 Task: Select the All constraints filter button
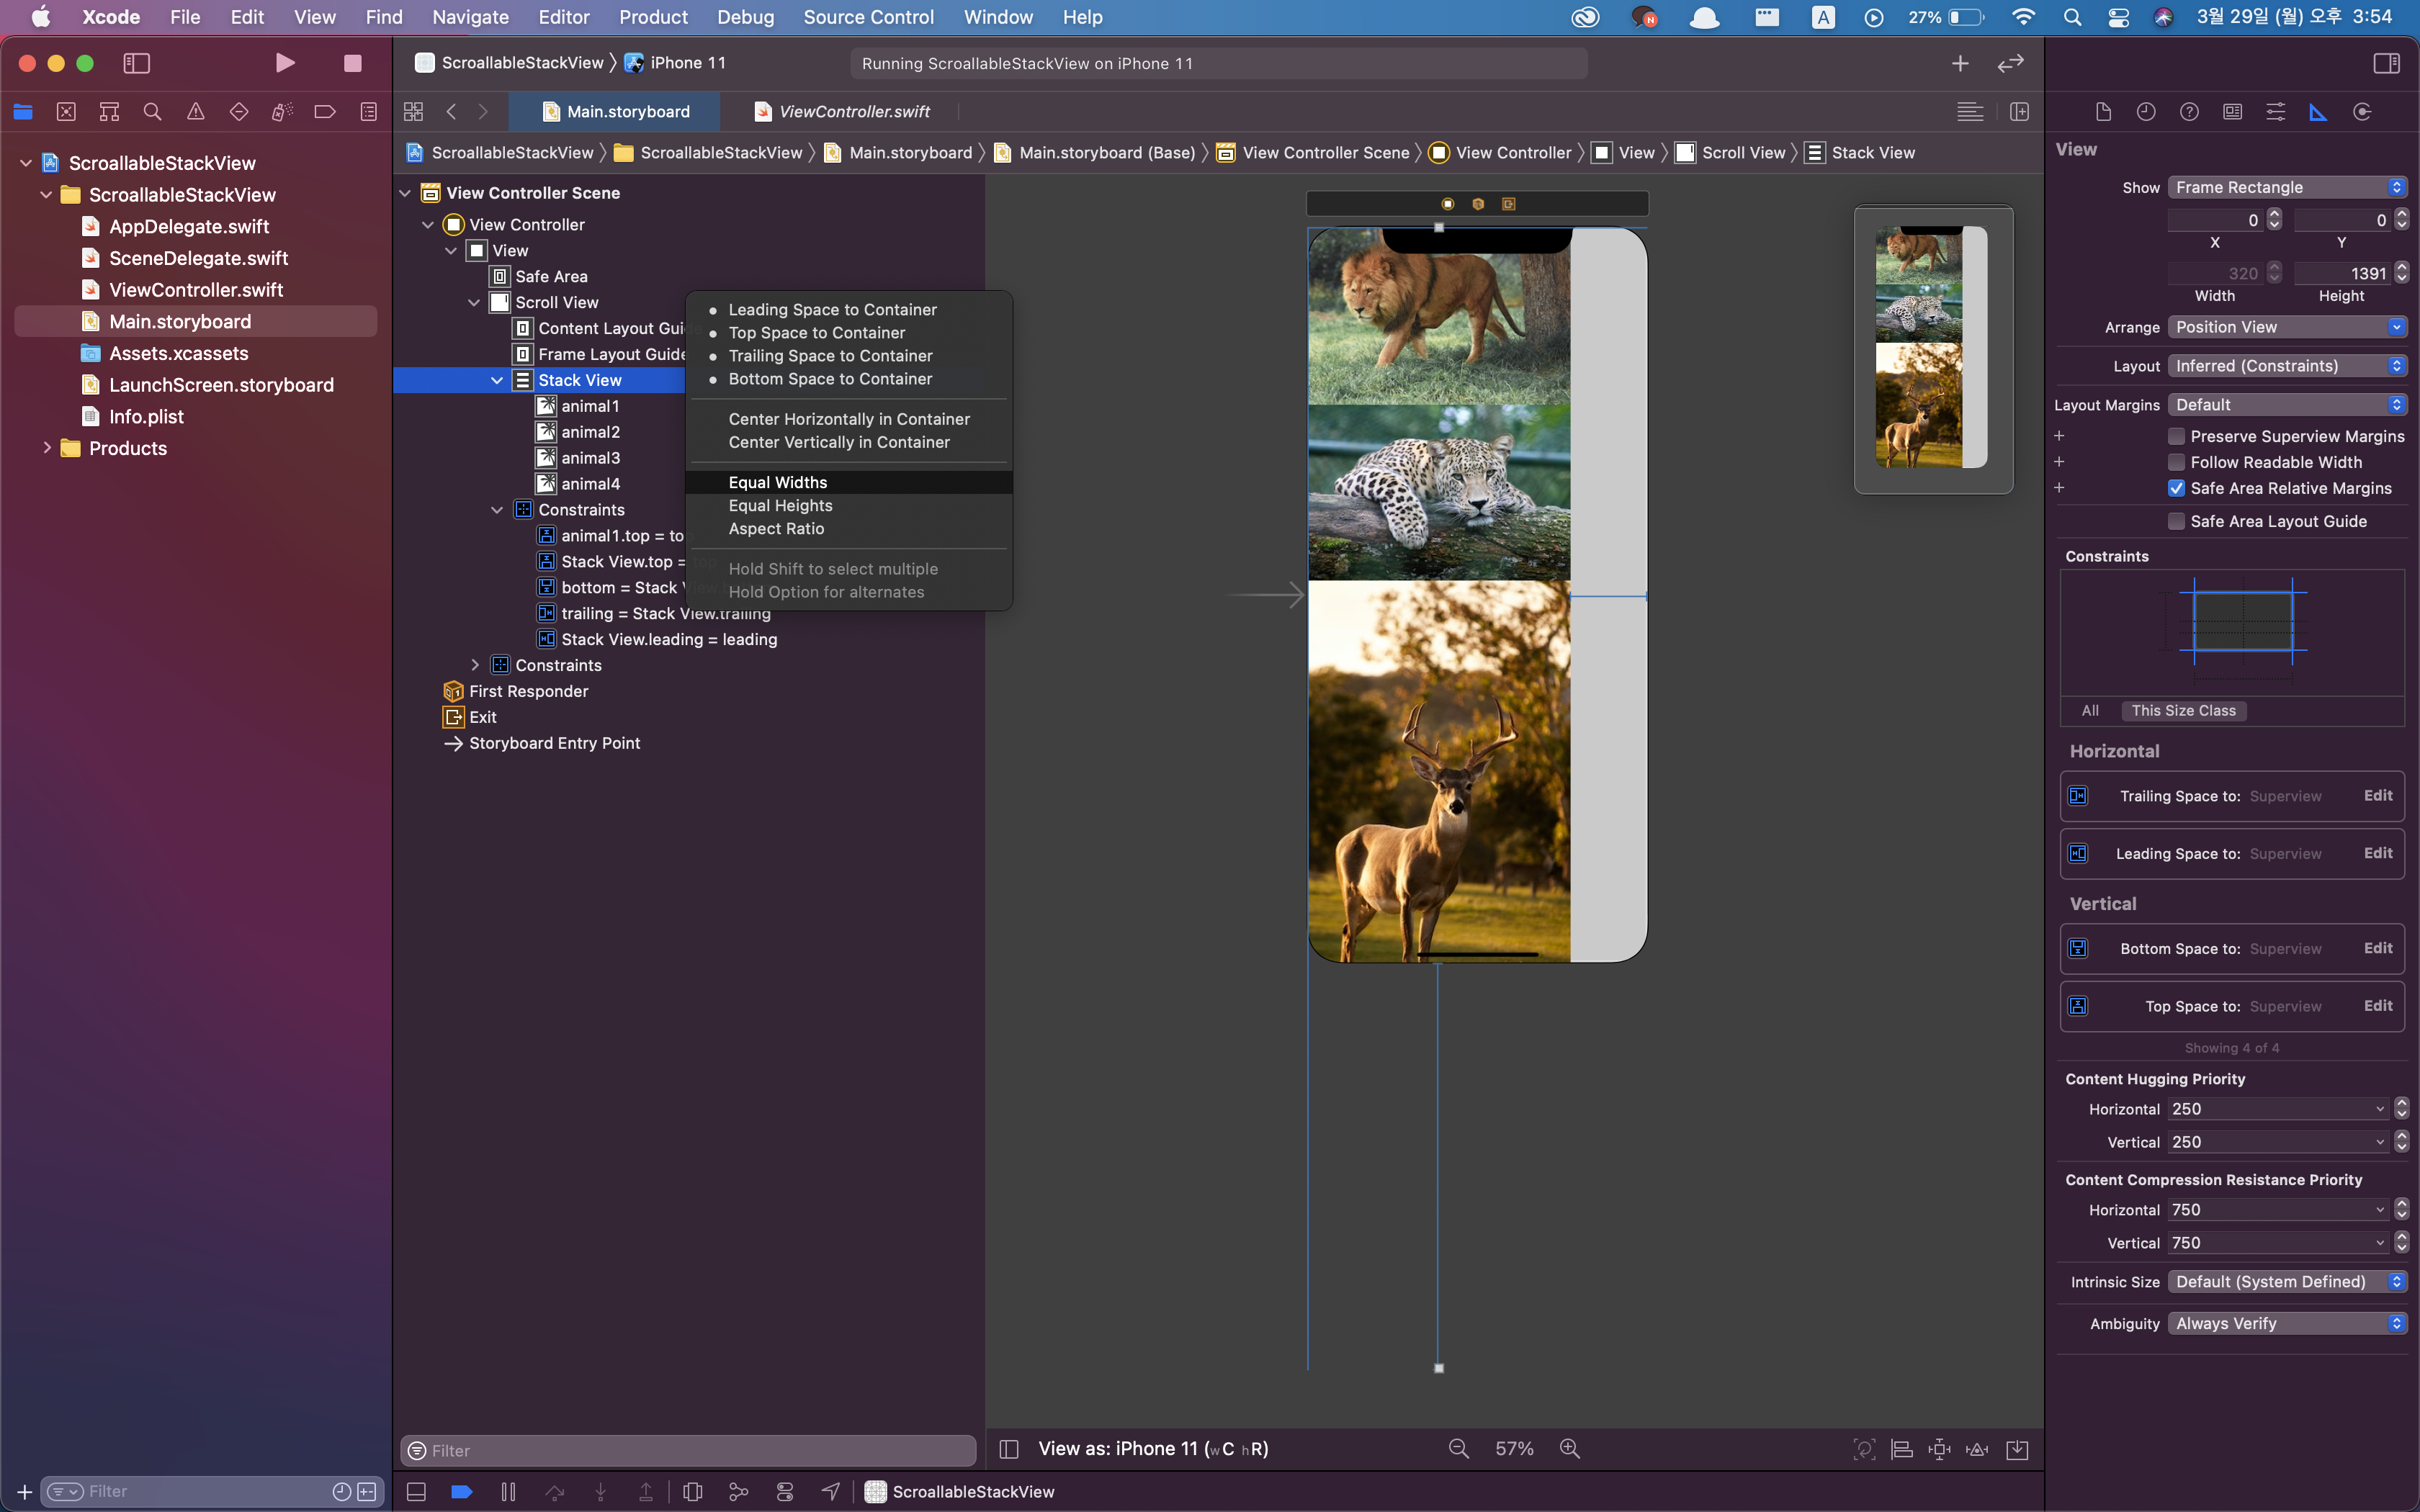pos(2089,711)
